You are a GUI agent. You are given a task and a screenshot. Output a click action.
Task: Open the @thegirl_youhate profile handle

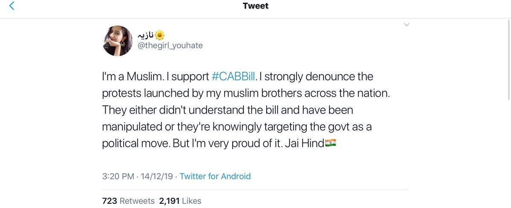[170, 46]
